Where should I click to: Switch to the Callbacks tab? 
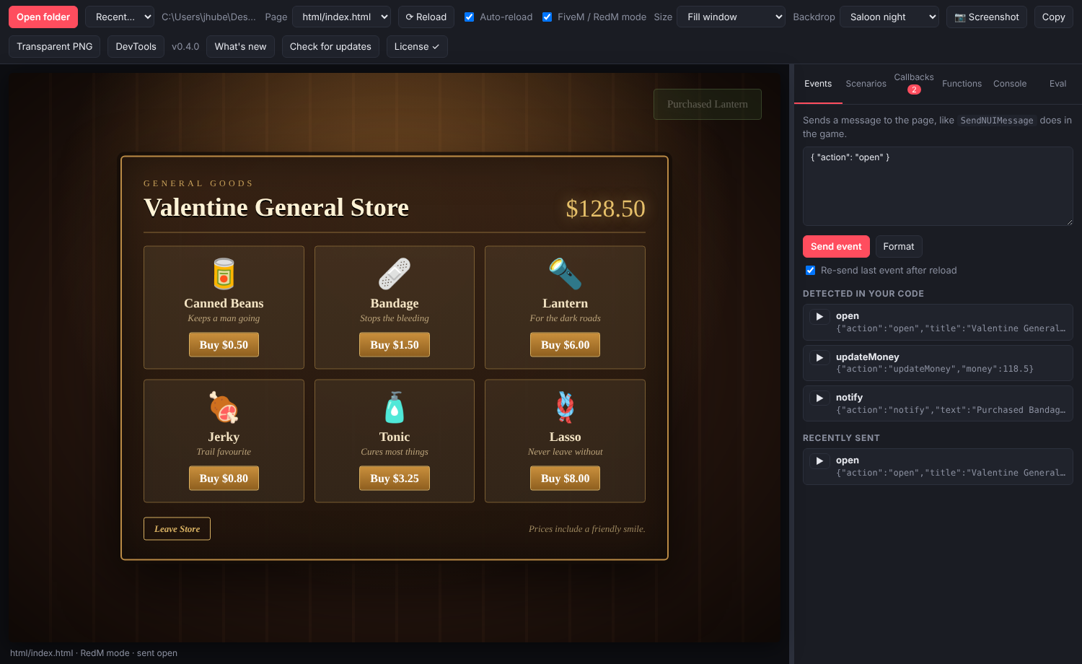tap(914, 82)
